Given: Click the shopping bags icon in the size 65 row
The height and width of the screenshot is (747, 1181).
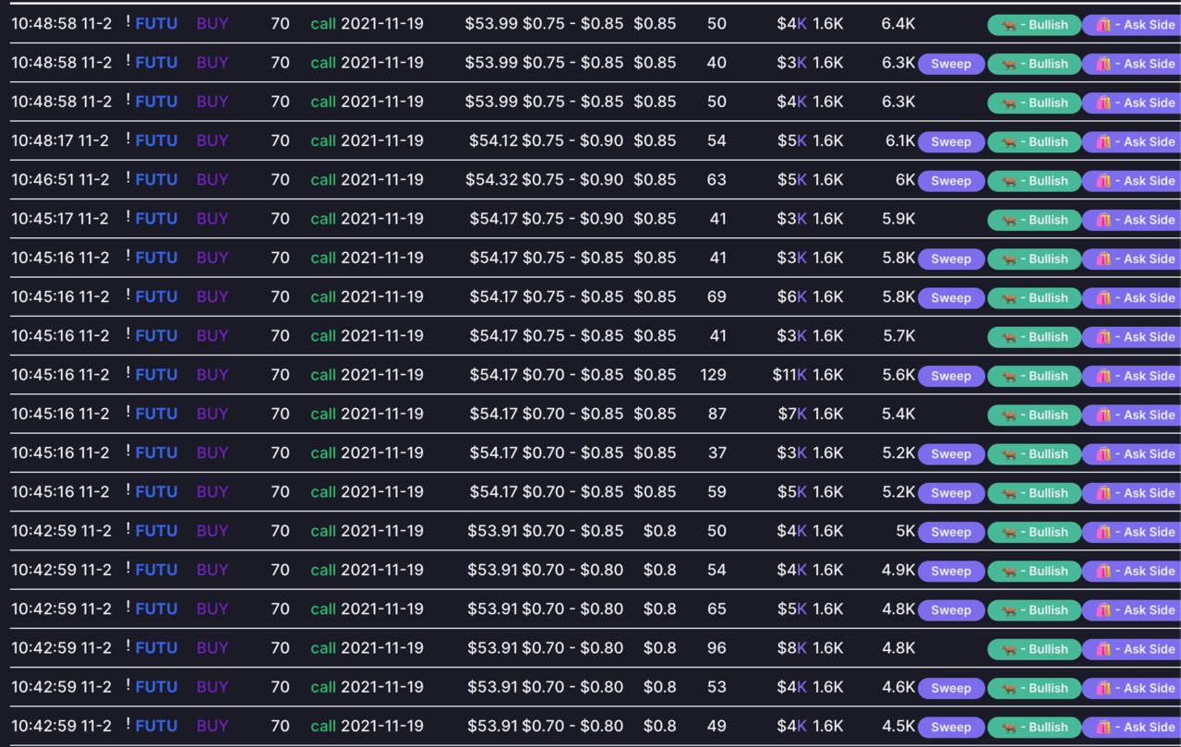Looking at the screenshot, I should coord(1103,610).
